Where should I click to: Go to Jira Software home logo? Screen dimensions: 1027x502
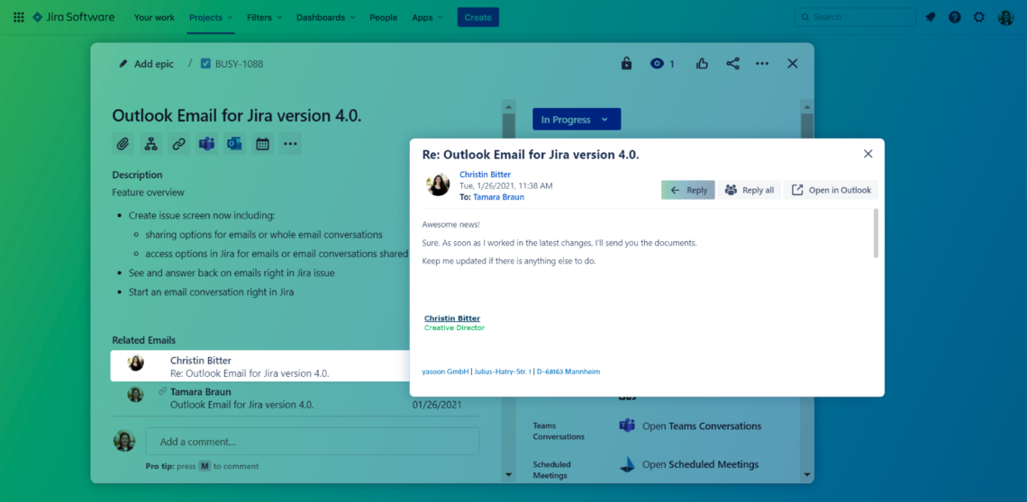point(73,17)
